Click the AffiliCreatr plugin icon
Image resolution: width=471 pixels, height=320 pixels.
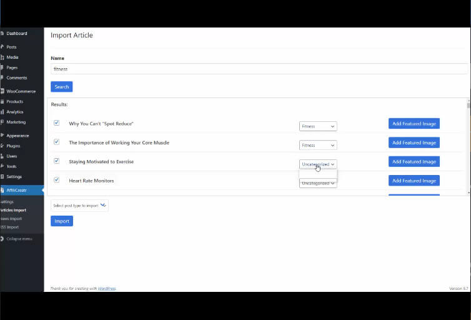pyautogui.click(x=2, y=190)
